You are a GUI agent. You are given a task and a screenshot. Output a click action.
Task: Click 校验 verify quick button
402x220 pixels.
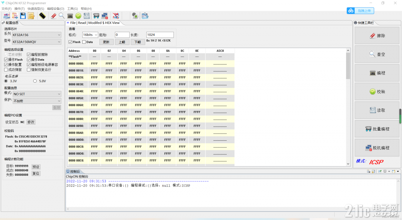click(377, 92)
